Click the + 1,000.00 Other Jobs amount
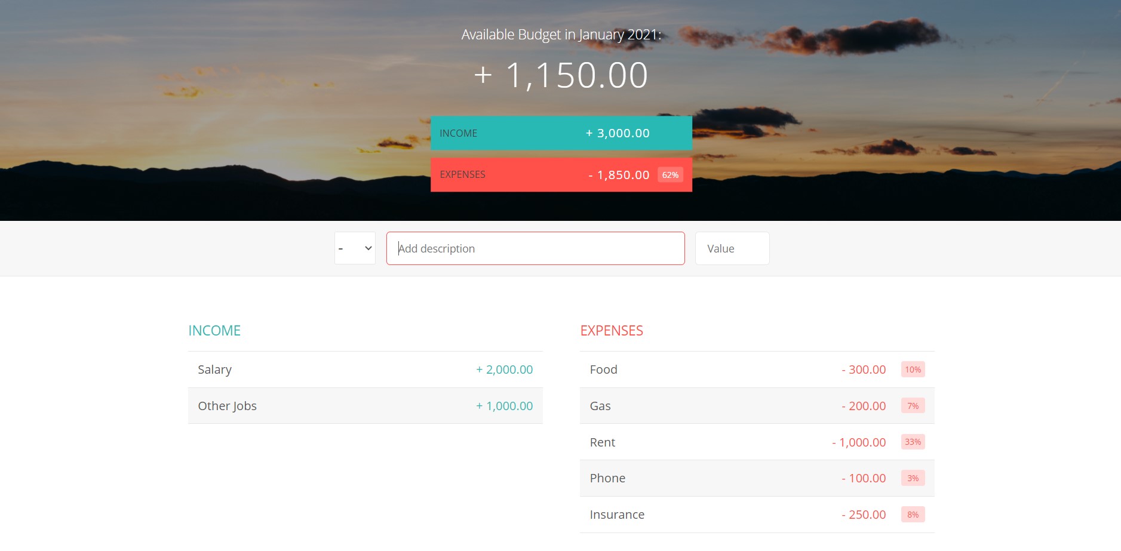Viewport: 1121px width, 551px height. coord(504,406)
